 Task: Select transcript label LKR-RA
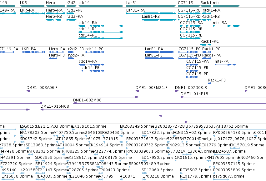[x=27, y=10]
